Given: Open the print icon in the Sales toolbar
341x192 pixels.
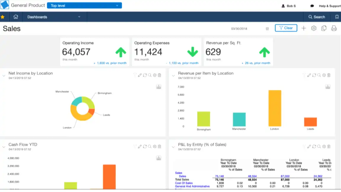Looking at the screenshot, I should tap(334, 28).
